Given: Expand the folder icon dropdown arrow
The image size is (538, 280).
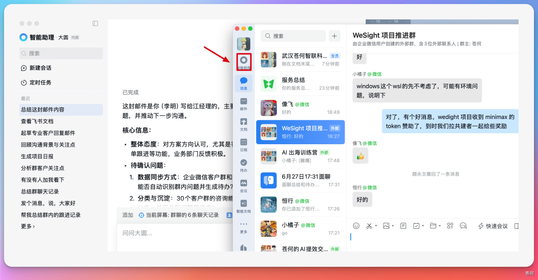Looking at the screenshot, I should click(440, 226).
